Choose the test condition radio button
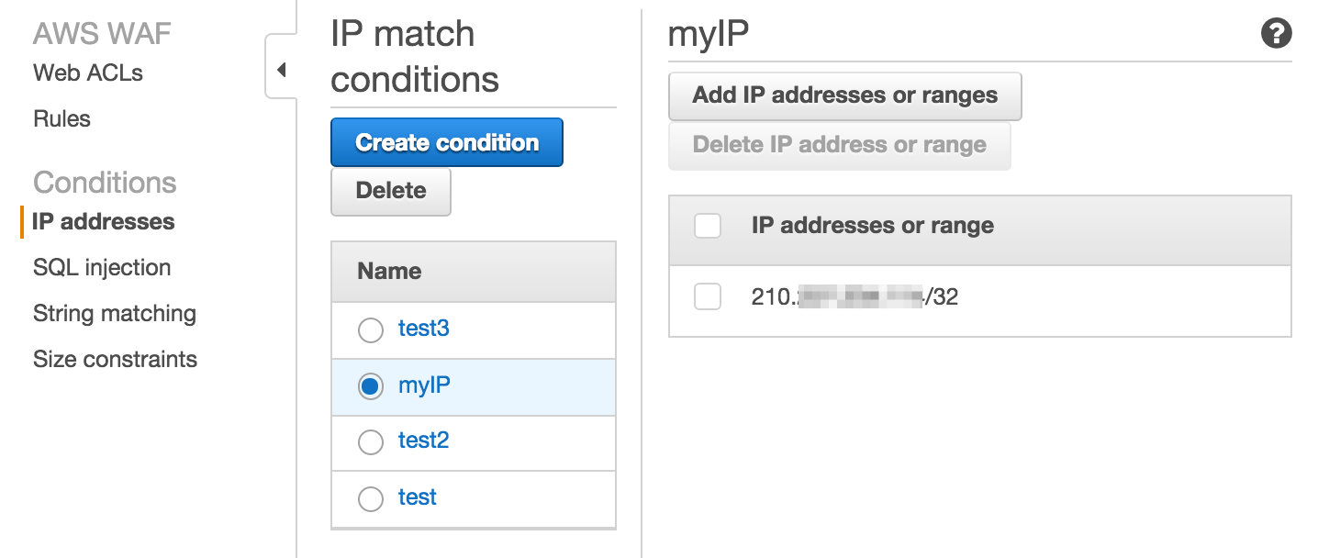Screen dimensions: 1318x558 [x=371, y=498]
